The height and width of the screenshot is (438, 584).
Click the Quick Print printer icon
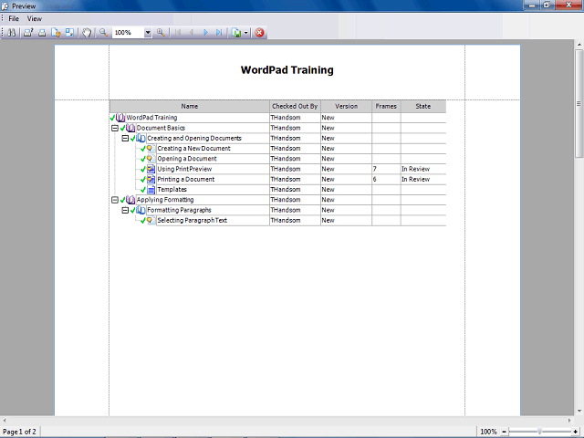click(x=42, y=33)
